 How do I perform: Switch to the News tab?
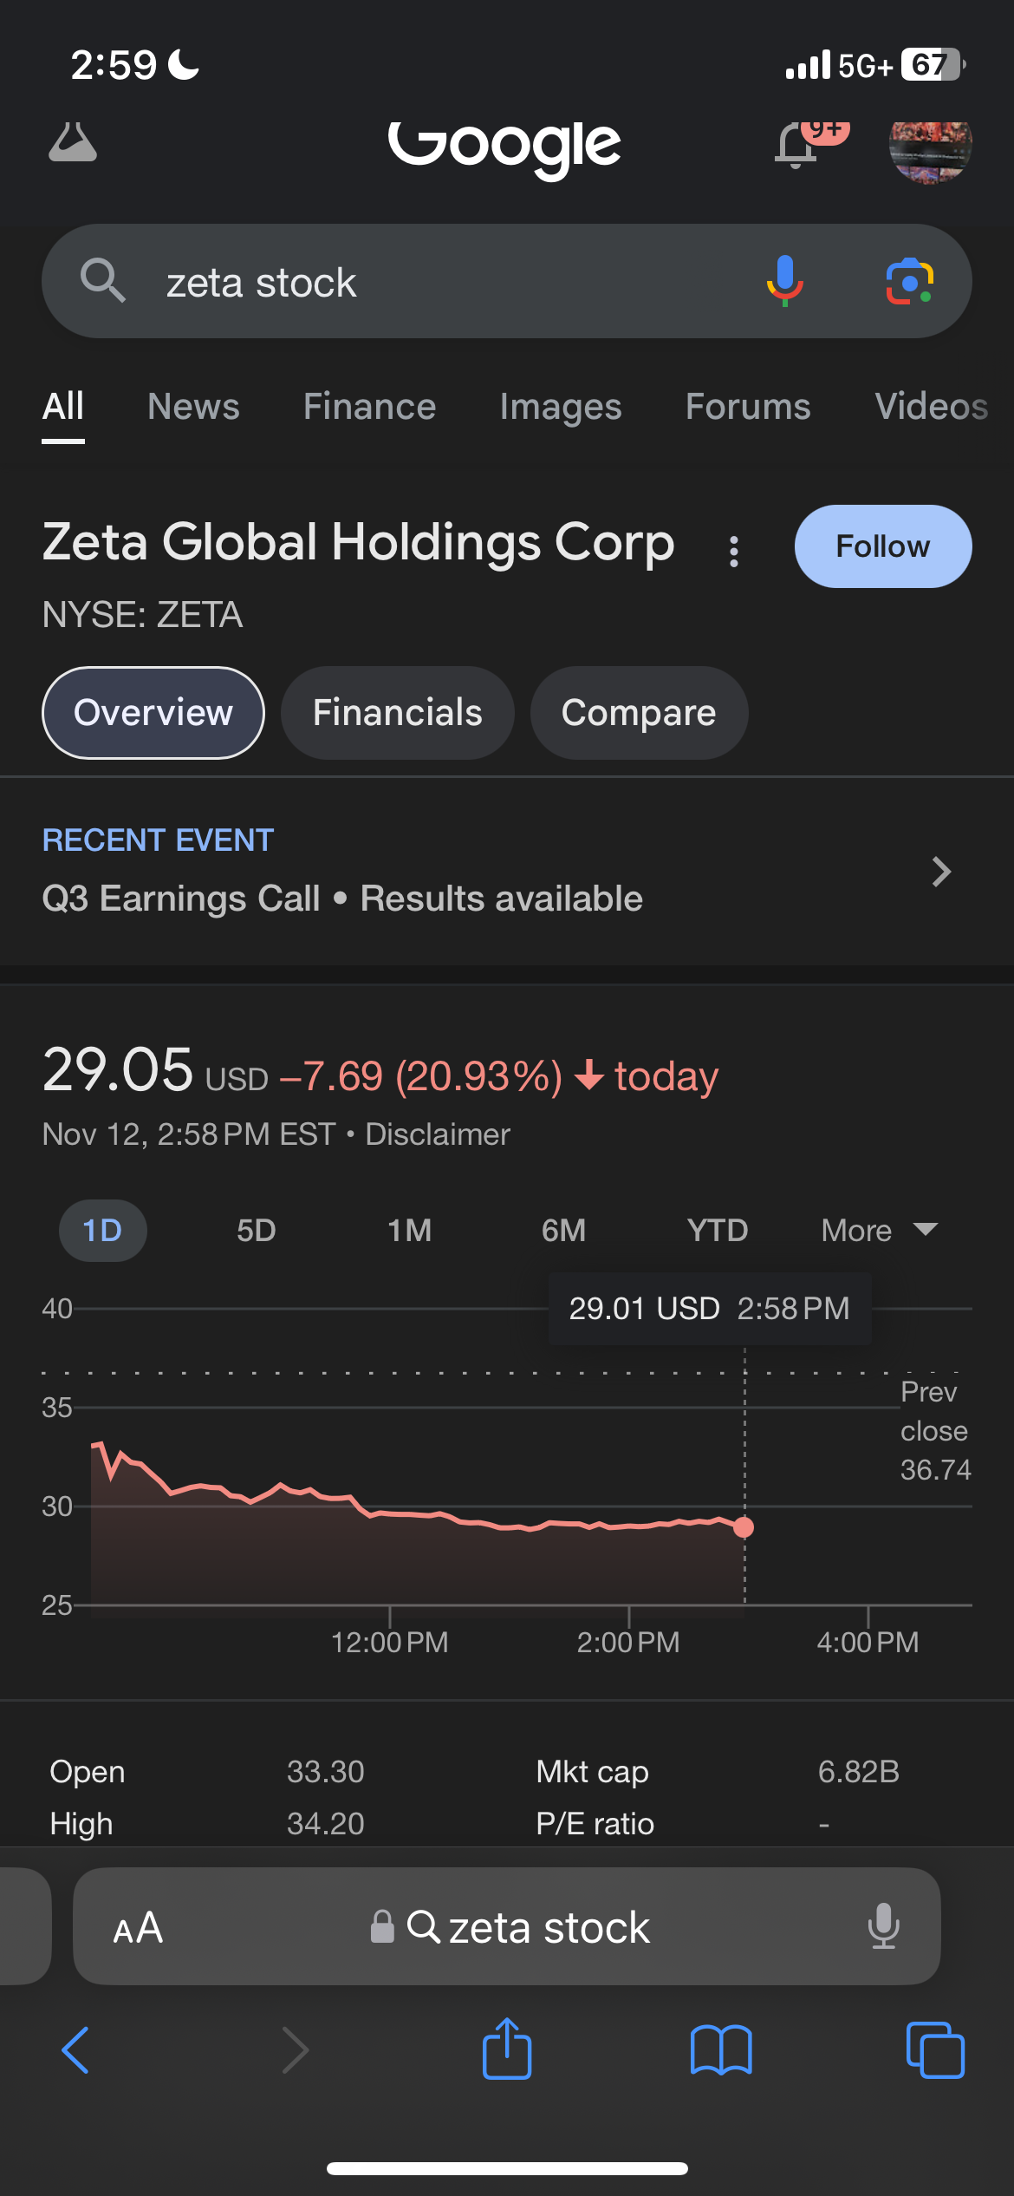193,407
